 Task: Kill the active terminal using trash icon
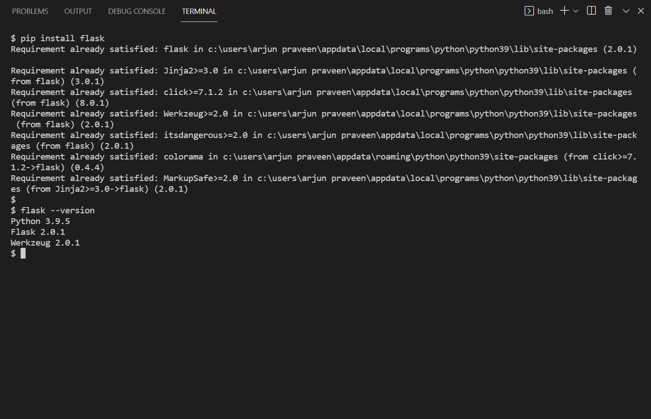click(608, 10)
